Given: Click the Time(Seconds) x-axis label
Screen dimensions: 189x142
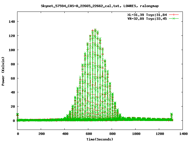Looking at the screenshot, I should (x=100, y=139).
